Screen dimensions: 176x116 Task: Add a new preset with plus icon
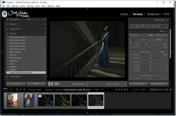(x=45, y=24)
